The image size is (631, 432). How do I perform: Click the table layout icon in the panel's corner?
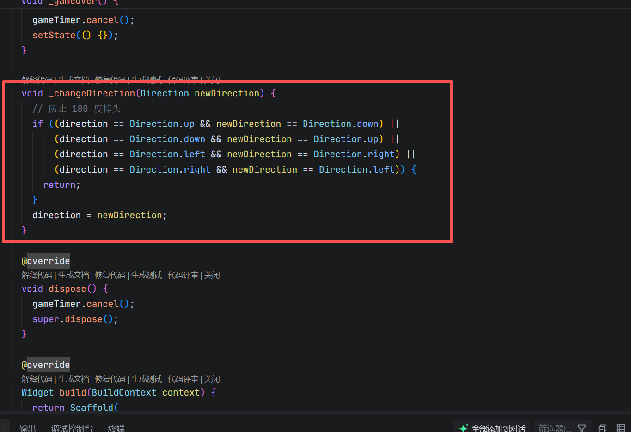click(x=621, y=428)
